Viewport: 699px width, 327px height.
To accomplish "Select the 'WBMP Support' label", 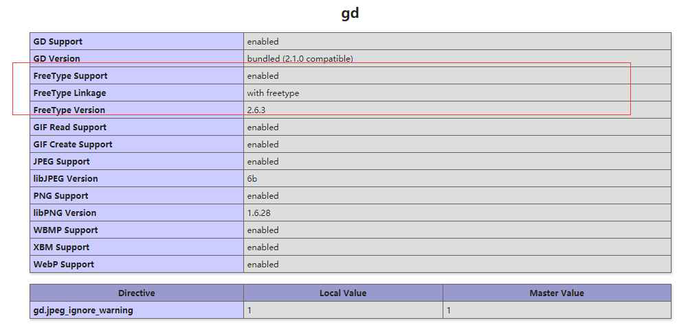I will pyautogui.click(x=65, y=230).
